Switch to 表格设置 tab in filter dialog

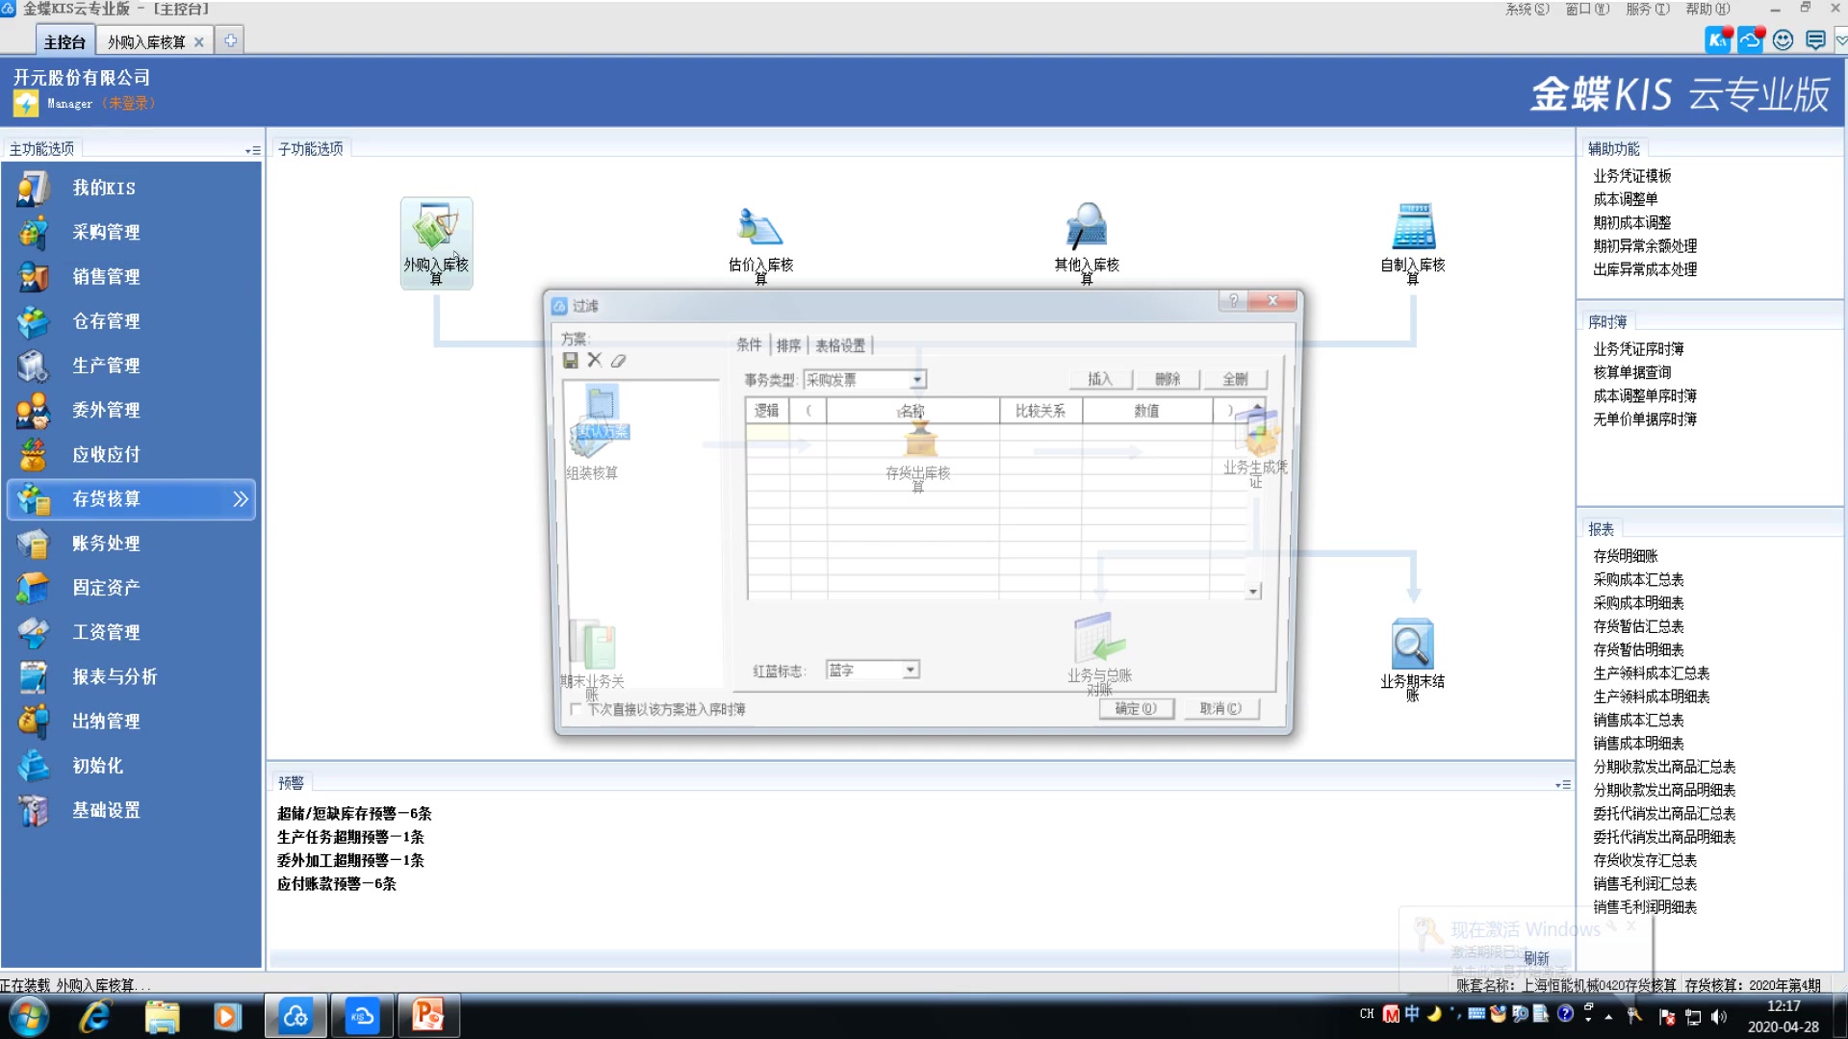(840, 344)
